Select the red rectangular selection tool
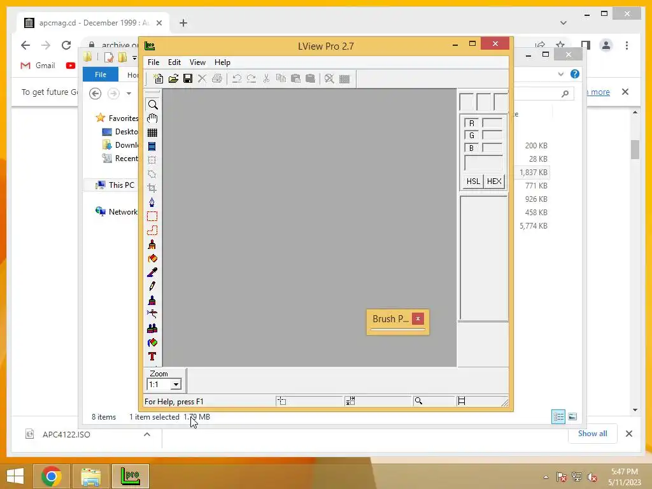 [152, 216]
